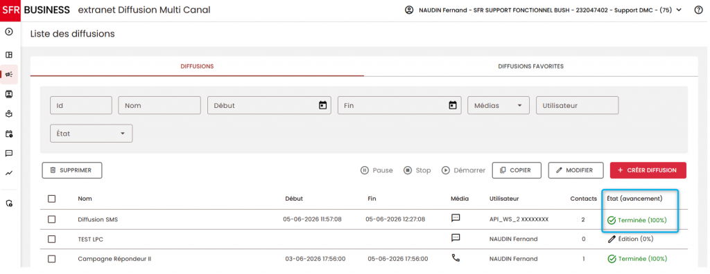Click end date 05-06-2026 12:27:08
This screenshot has height=274, width=710.
coord(395,219)
